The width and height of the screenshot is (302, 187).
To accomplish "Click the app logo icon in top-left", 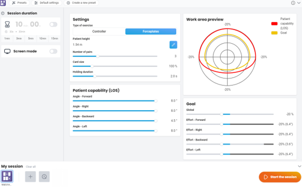I will (3, 3).
